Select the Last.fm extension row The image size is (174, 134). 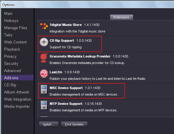click(106, 75)
